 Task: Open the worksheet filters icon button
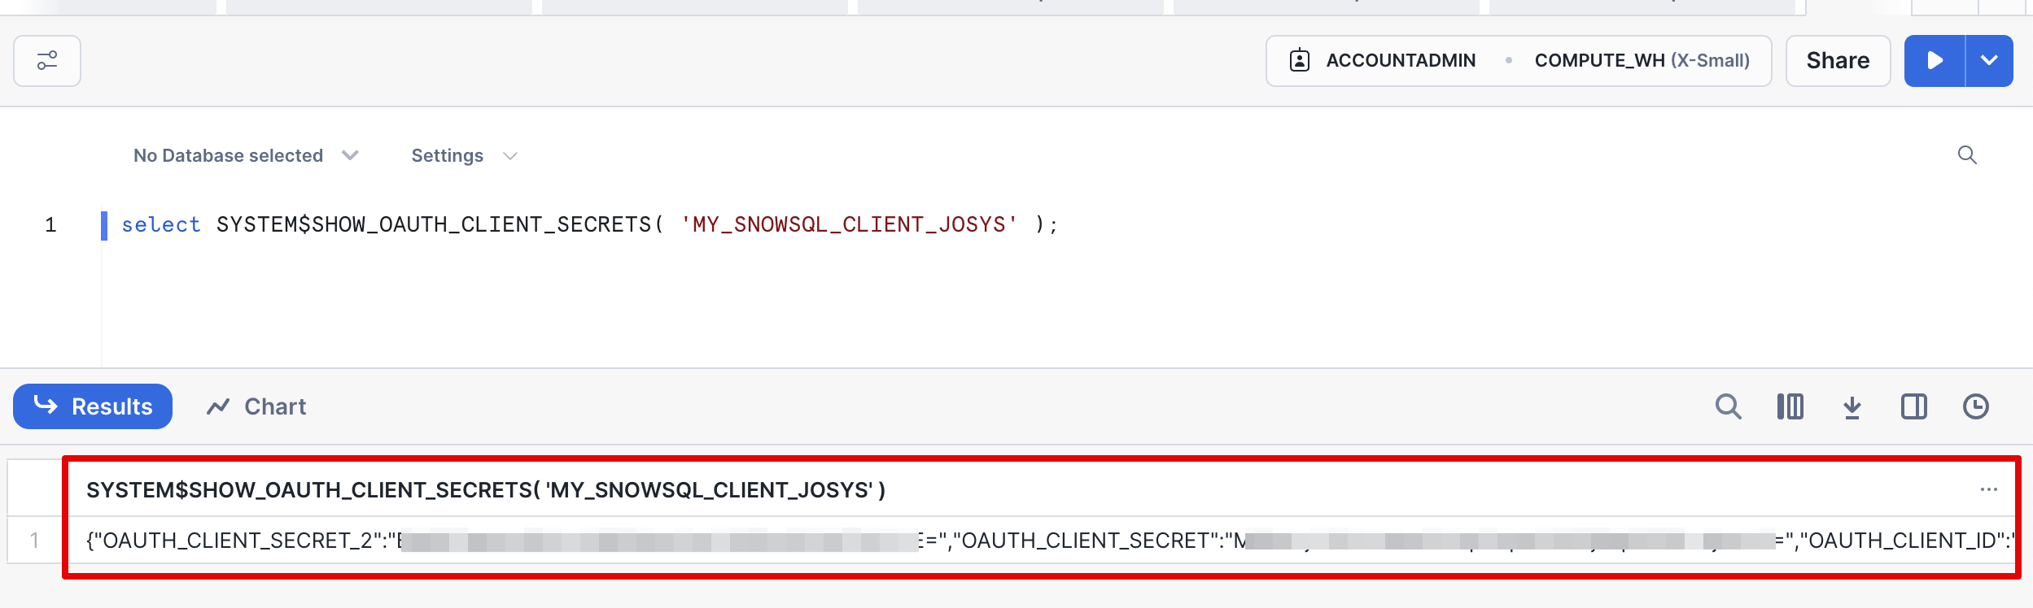click(x=47, y=61)
